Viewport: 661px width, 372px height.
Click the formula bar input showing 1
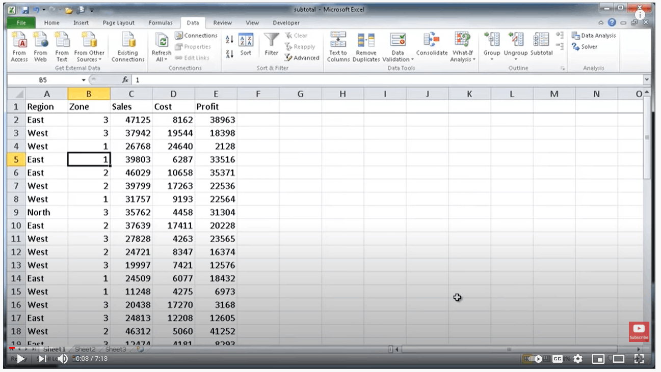387,80
